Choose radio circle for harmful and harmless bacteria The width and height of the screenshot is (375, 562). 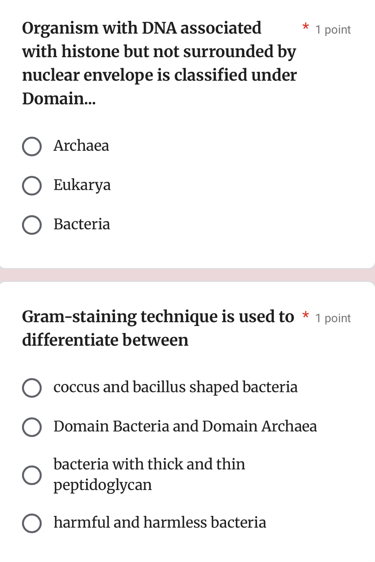point(32,523)
